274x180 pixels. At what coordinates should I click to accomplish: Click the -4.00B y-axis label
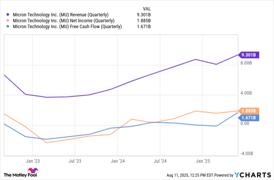247,154
